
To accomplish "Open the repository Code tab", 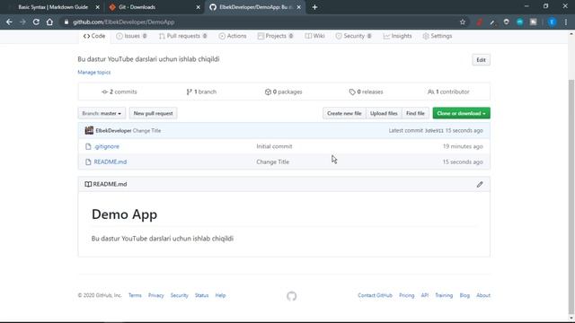I will point(94,36).
